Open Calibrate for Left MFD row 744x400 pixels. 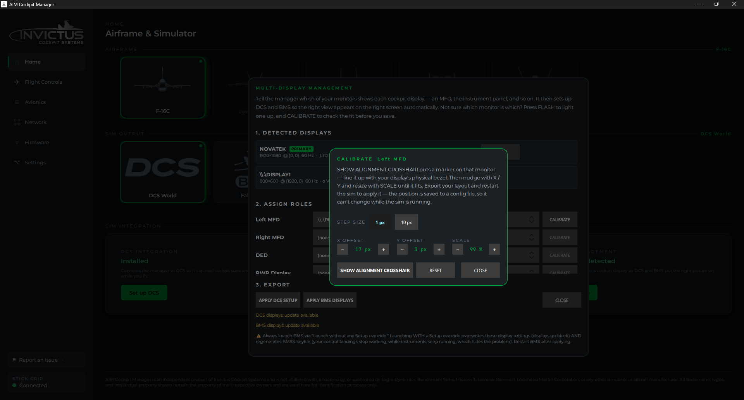pos(560,219)
